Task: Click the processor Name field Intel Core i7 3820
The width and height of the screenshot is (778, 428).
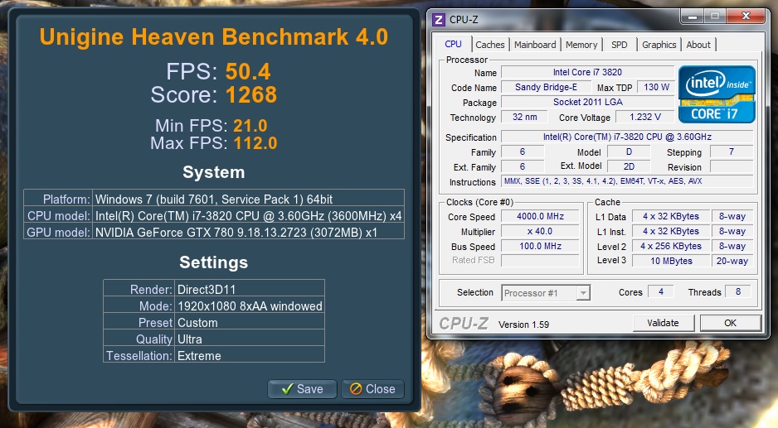Action: [587, 72]
